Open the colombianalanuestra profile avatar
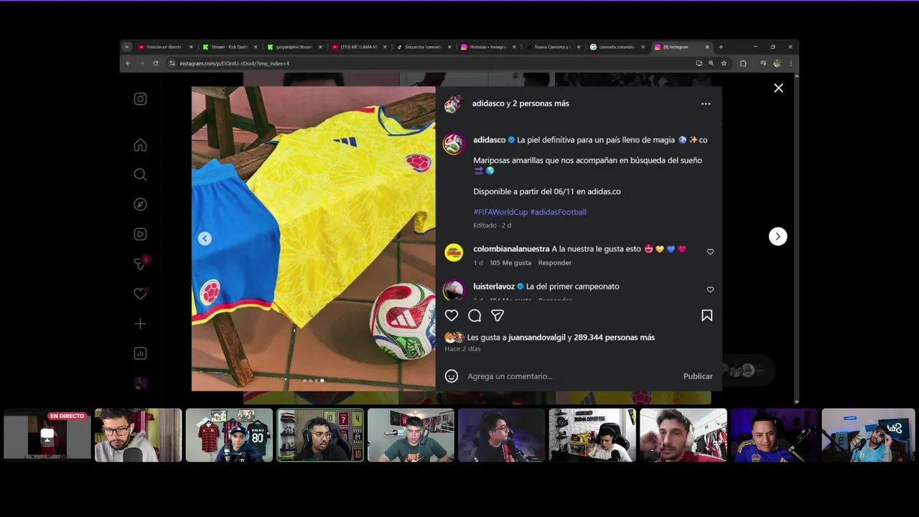 click(x=454, y=252)
